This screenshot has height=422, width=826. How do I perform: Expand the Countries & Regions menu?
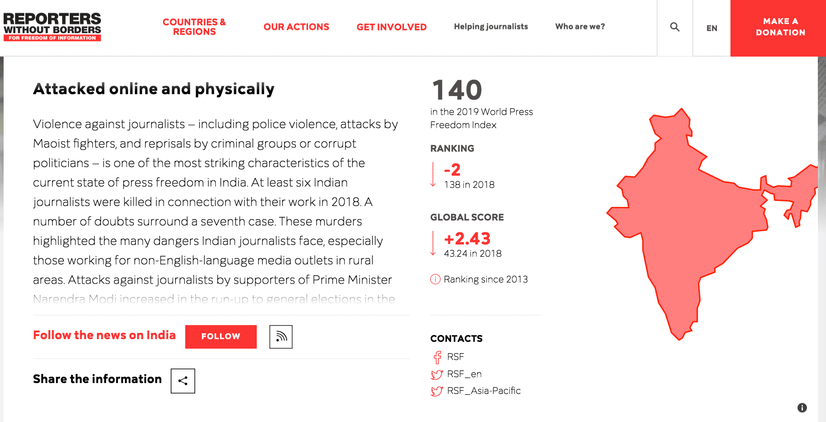[194, 27]
